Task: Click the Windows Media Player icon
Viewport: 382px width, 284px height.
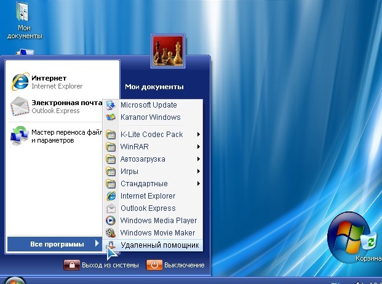Action: point(111,221)
